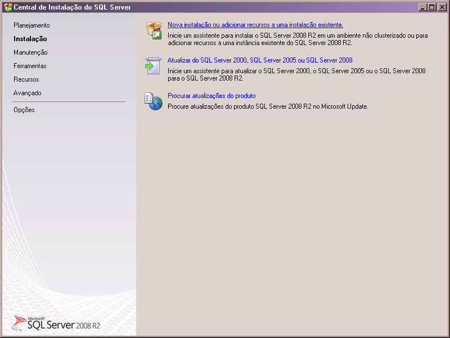This screenshot has height=338, width=450.
Task: Click the product updates globe icon
Action: point(153,101)
